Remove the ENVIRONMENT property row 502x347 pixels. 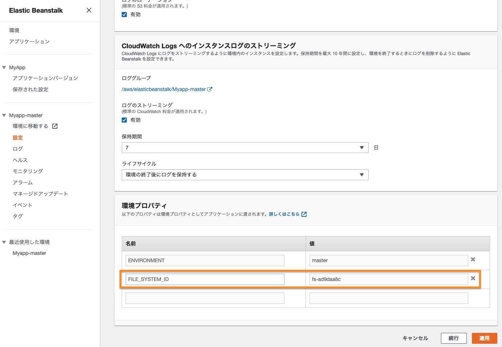(x=473, y=260)
